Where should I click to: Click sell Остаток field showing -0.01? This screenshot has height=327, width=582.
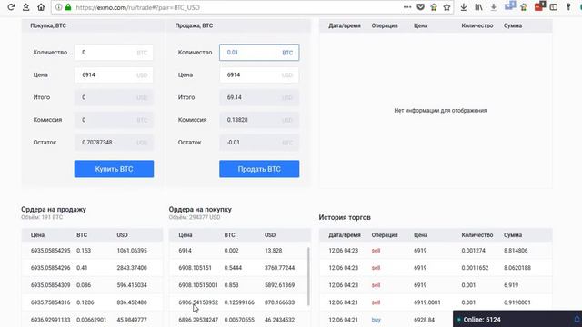259,143
